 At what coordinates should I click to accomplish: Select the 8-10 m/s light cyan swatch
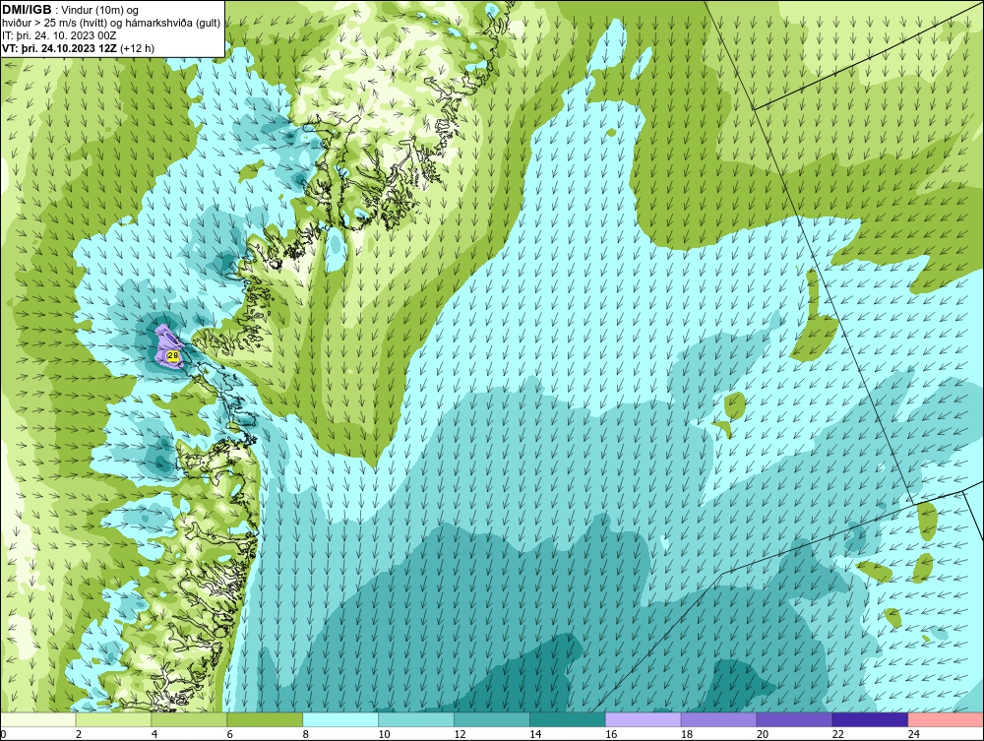tap(340, 719)
